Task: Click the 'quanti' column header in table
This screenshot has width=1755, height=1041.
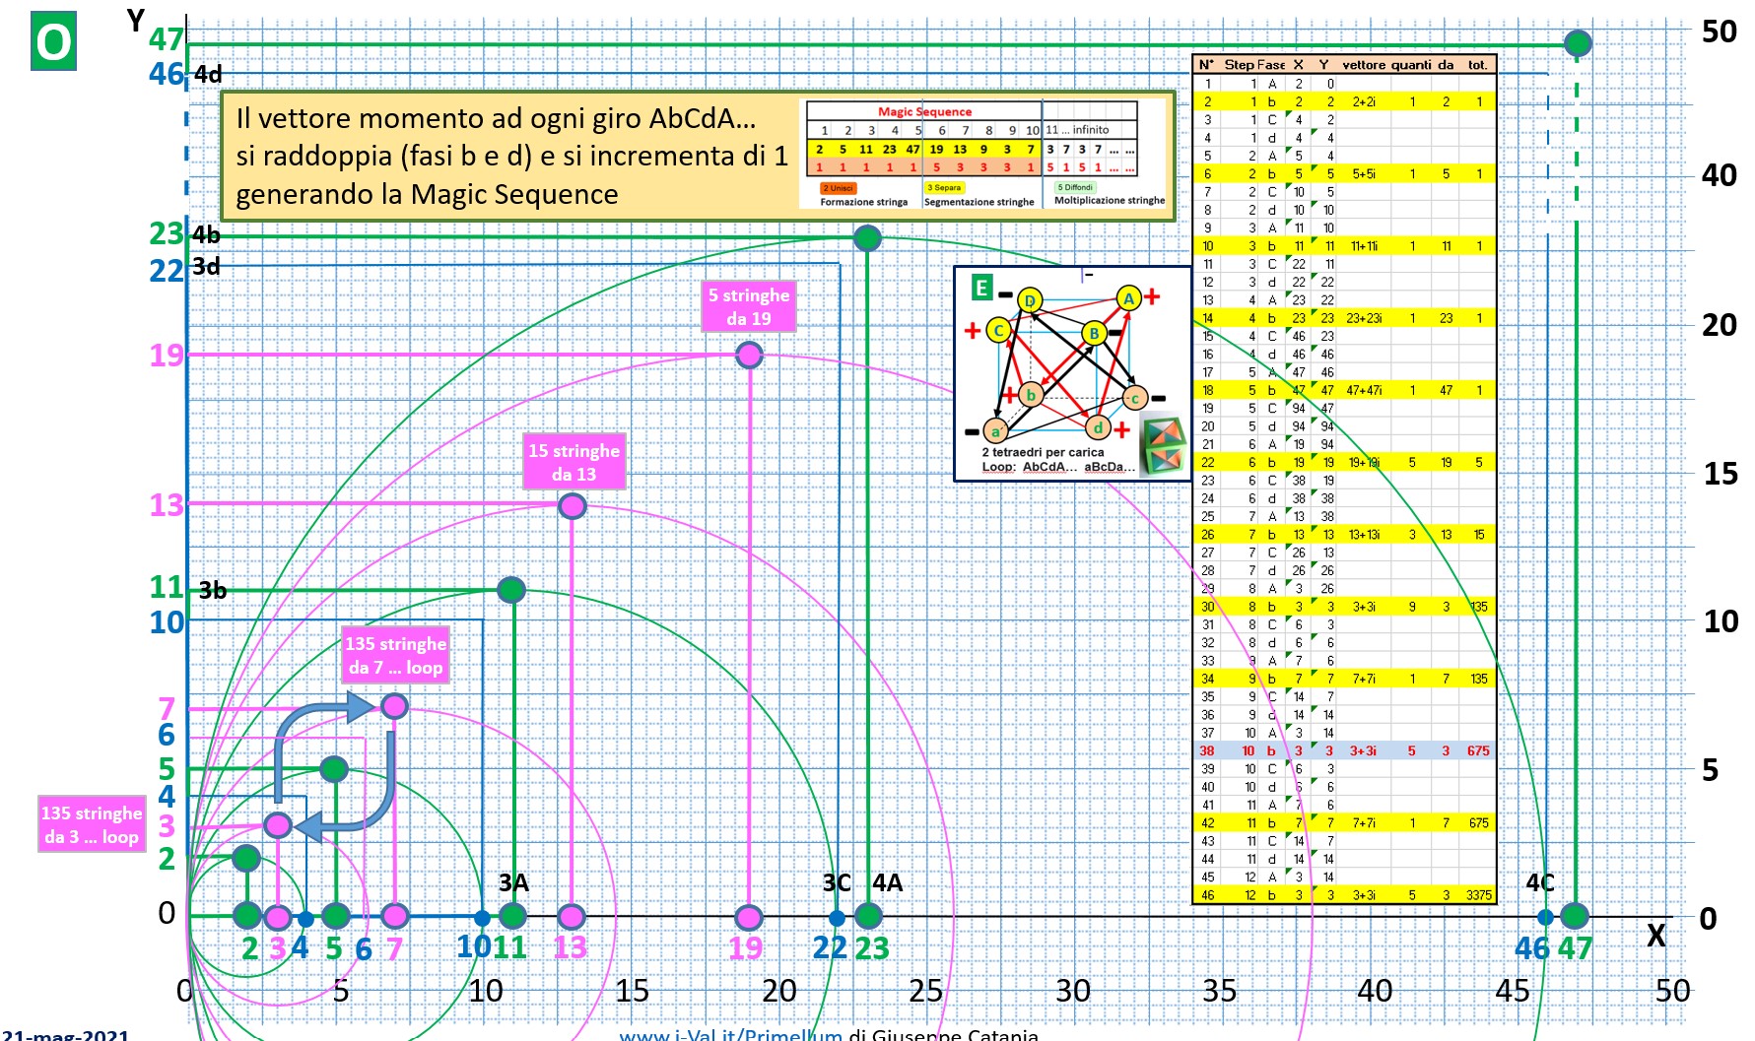Action: click(x=1411, y=65)
